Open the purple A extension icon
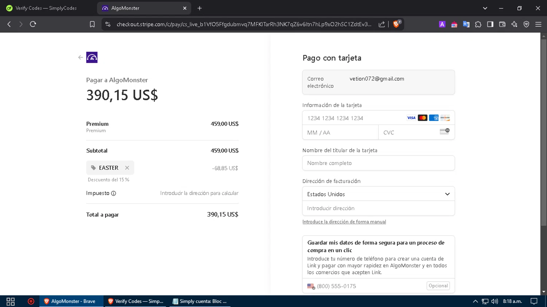The height and width of the screenshot is (307, 547). point(442,24)
